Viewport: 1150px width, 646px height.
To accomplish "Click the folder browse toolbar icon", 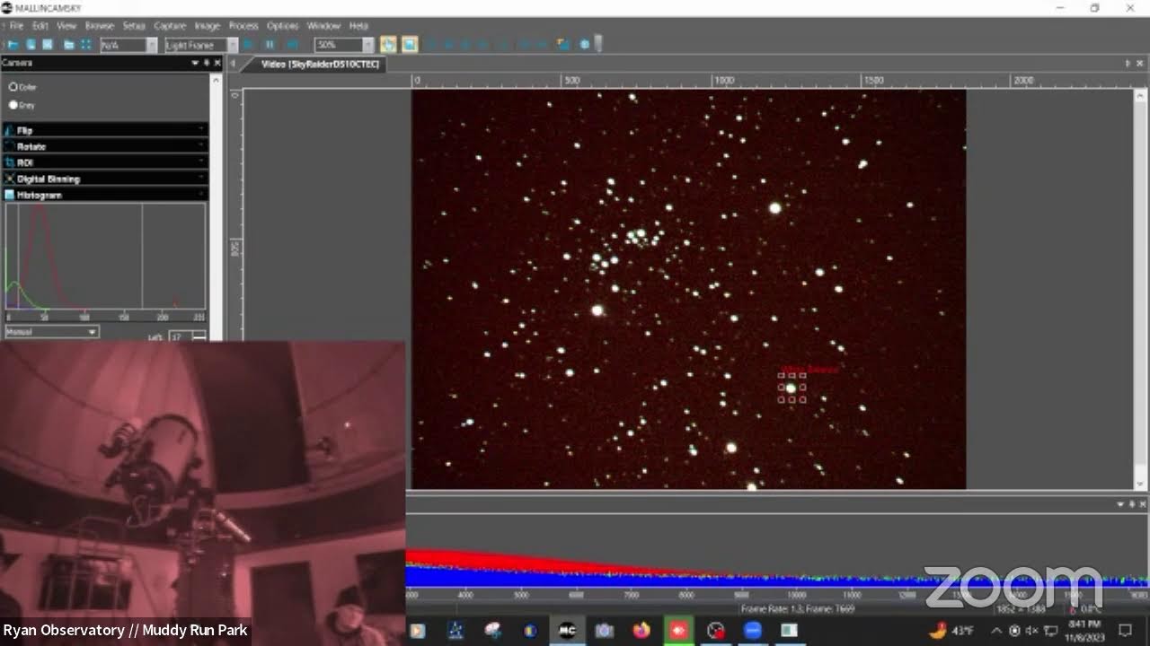I will click(x=68, y=44).
